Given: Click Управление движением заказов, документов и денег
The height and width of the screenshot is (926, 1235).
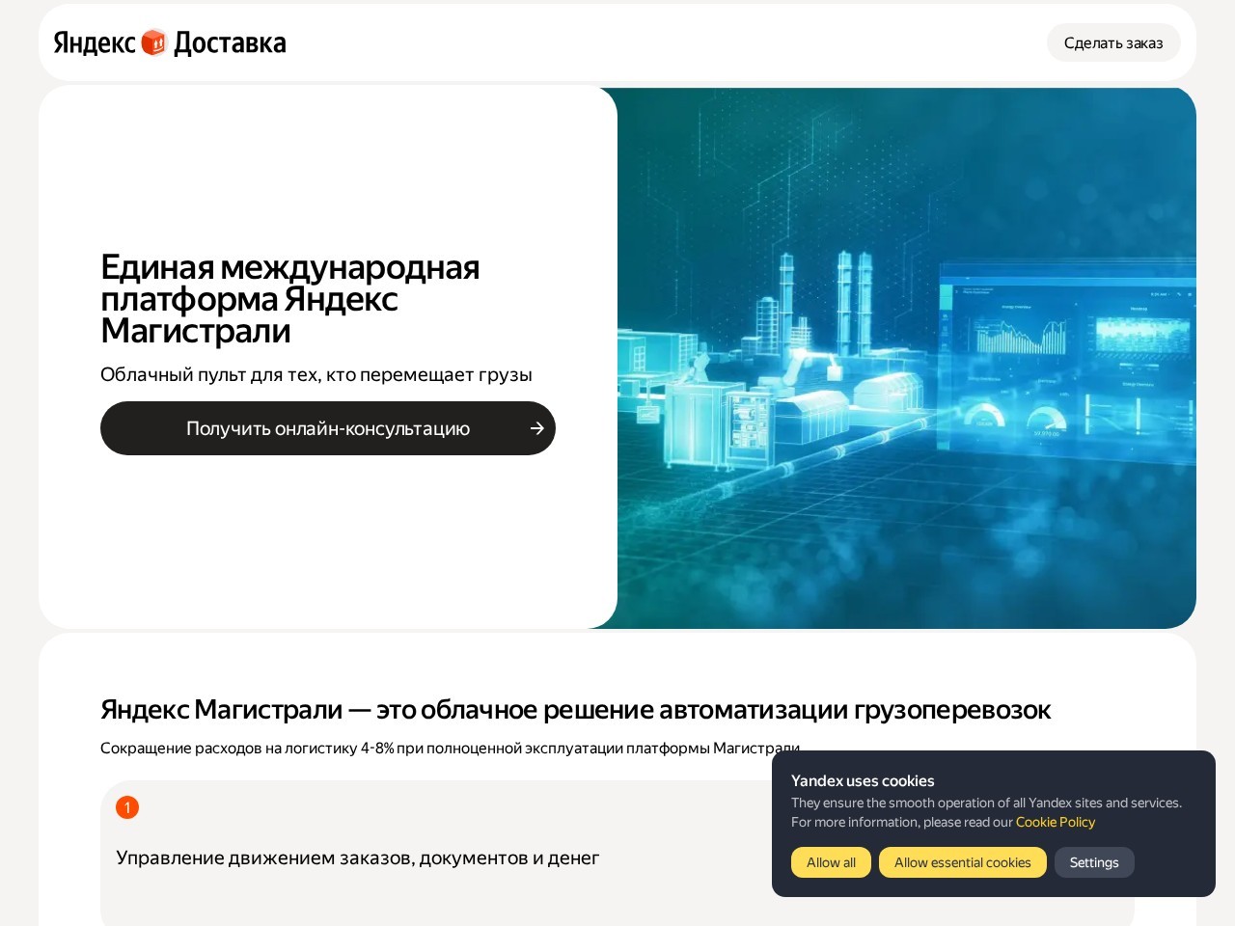Looking at the screenshot, I should click(x=358, y=858).
